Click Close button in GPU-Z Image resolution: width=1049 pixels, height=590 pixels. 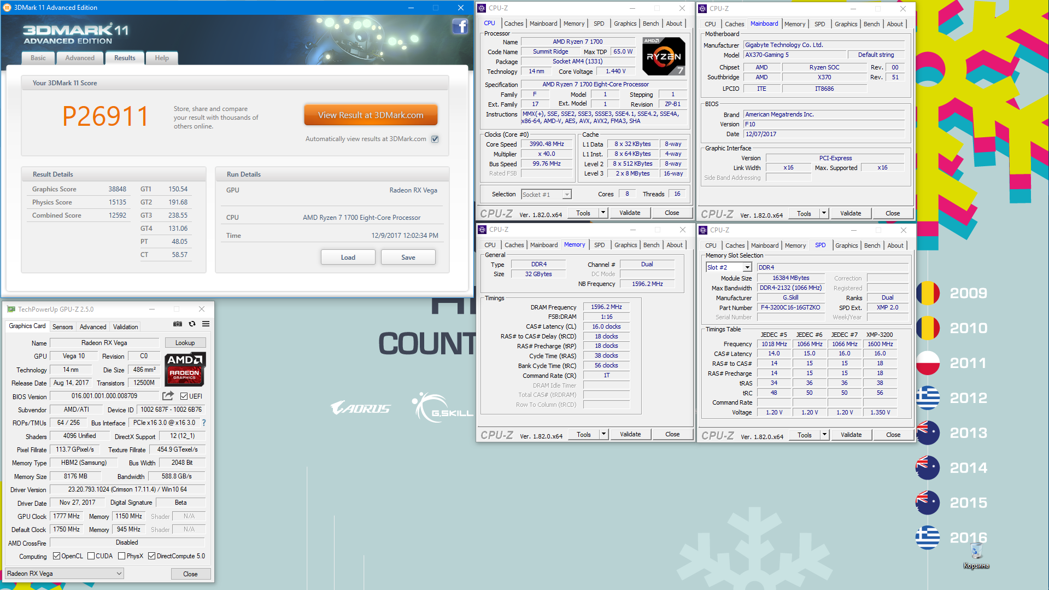click(x=190, y=574)
